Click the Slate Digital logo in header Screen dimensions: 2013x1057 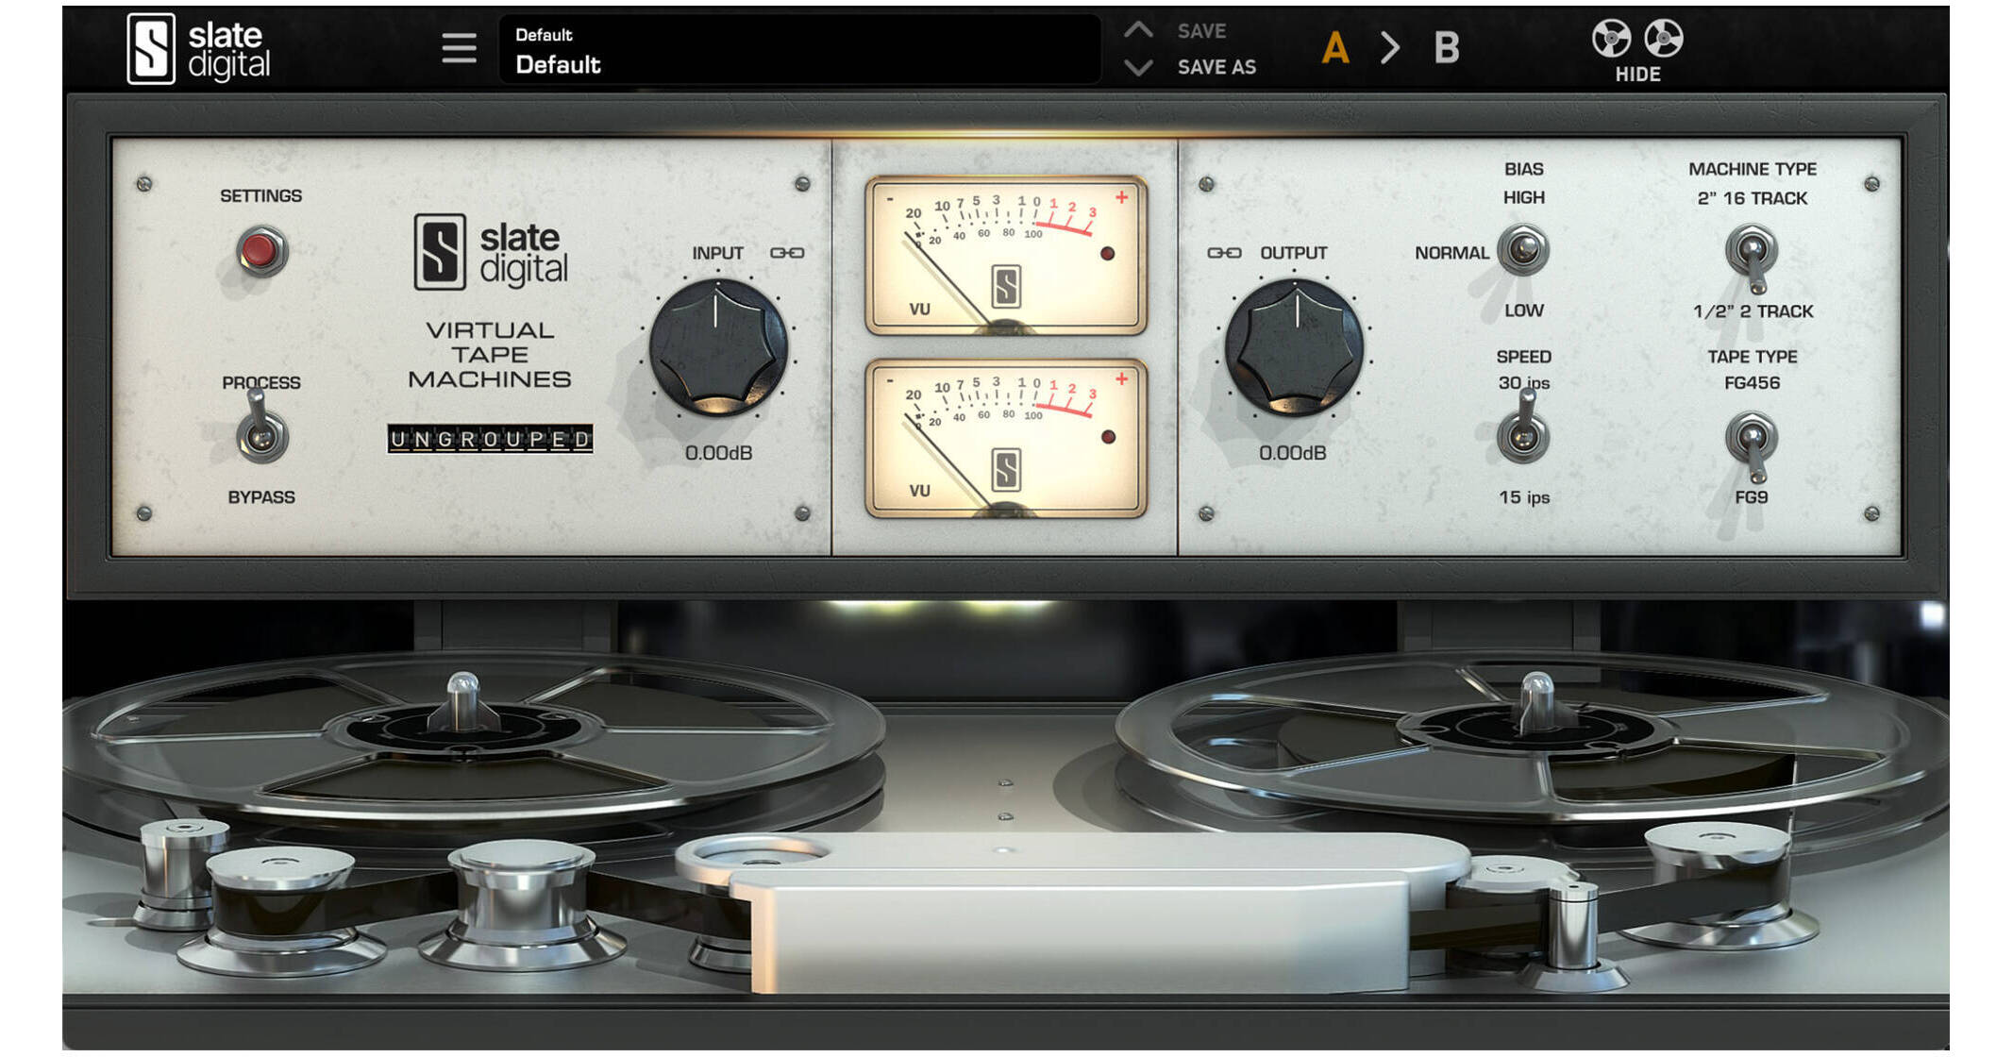pos(199,49)
